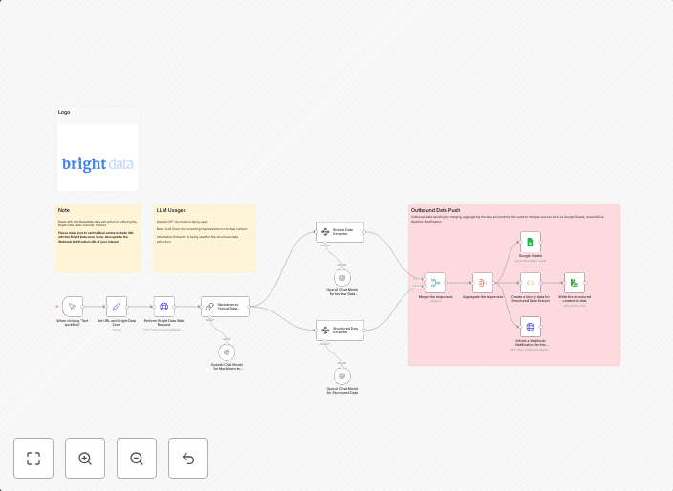The image size is (673, 491).
Task: Click the Markdown to Textual Data output connector
Action: pyautogui.click(x=249, y=307)
